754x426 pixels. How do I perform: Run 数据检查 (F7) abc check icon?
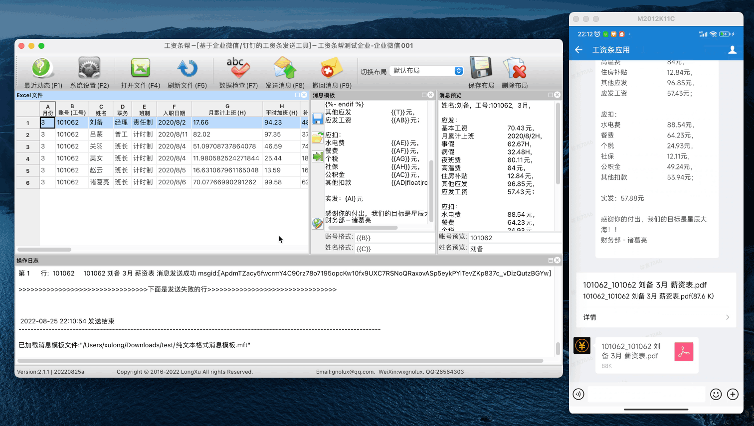click(x=238, y=68)
